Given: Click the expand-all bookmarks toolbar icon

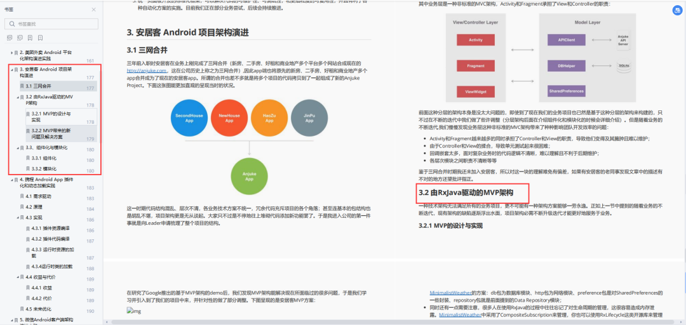Looking at the screenshot, I should click(10, 38).
